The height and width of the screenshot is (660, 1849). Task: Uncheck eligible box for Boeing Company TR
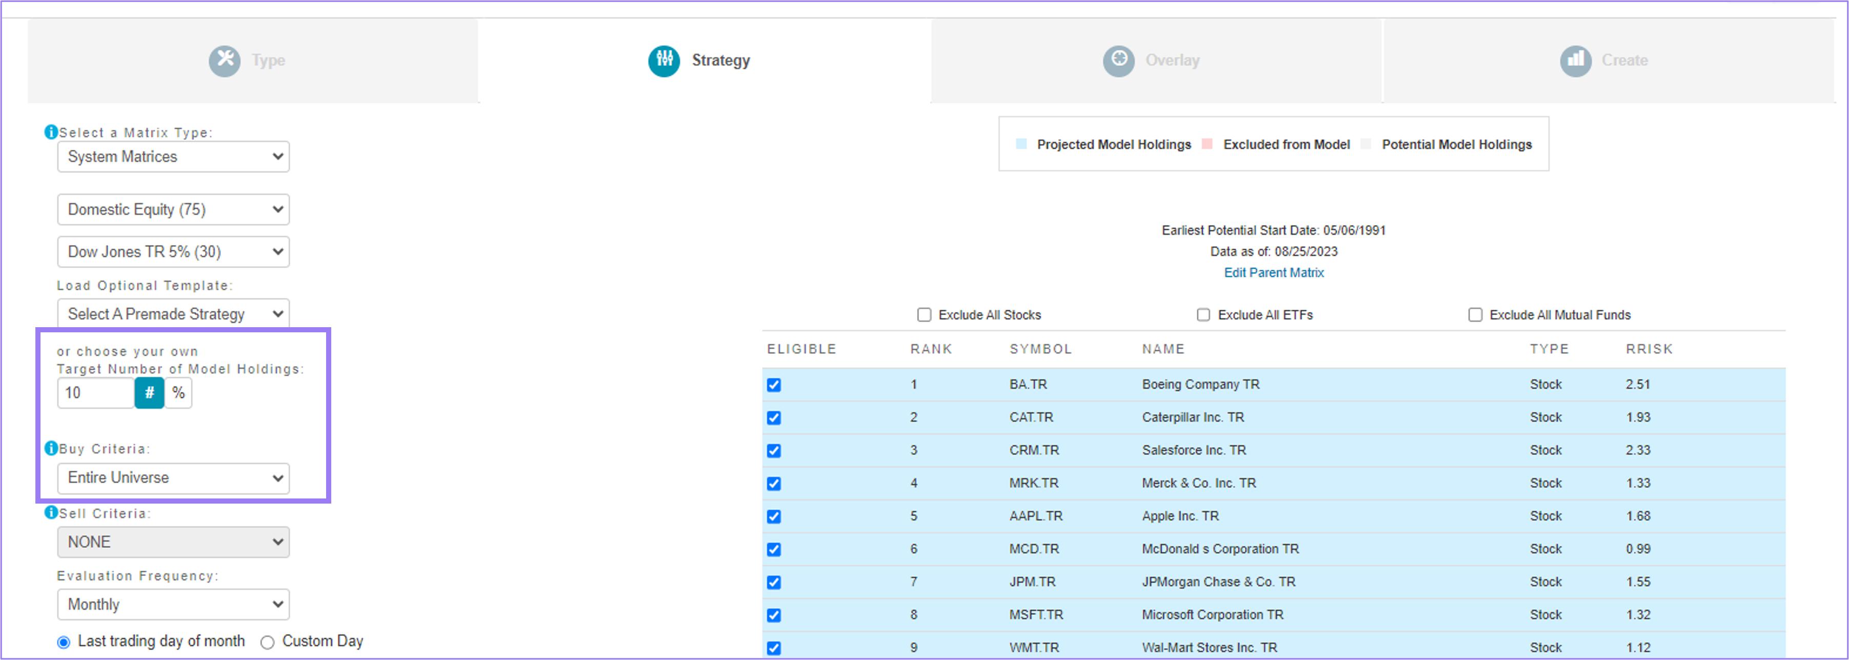(x=774, y=385)
